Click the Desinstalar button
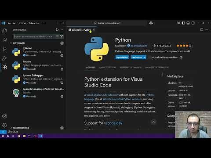The image size is (211, 158). tap(137, 57)
